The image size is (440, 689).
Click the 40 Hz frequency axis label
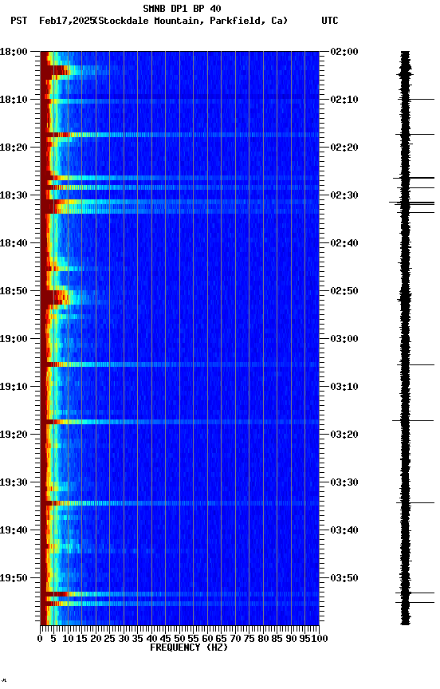pyautogui.click(x=151, y=639)
